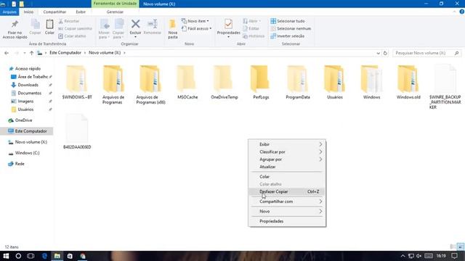Viewport: 465px width, 261px height.
Task: Click Editar in the ribbon
Action: tap(251, 29)
